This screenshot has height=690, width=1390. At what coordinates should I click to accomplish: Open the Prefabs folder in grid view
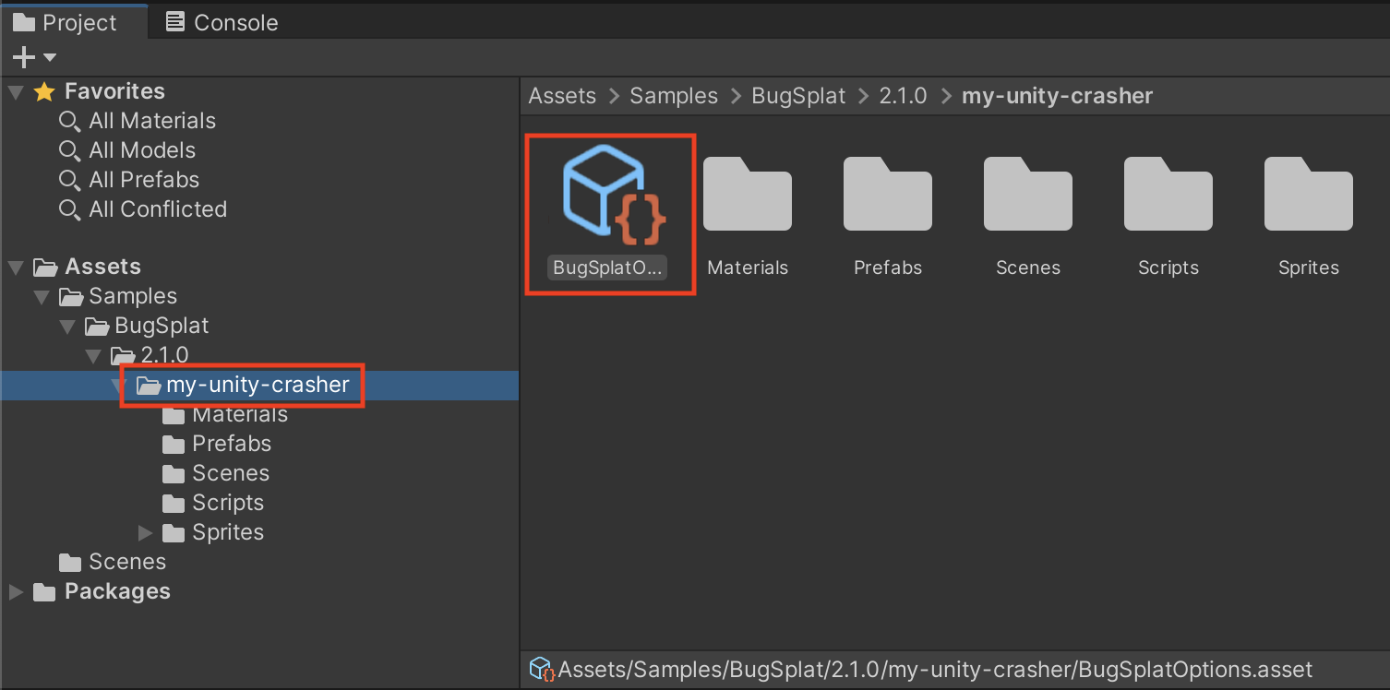click(x=887, y=196)
